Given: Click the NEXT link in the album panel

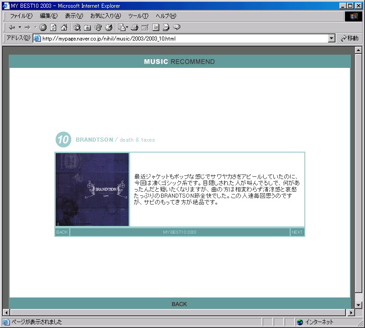Looking at the screenshot, I should tap(297, 232).
